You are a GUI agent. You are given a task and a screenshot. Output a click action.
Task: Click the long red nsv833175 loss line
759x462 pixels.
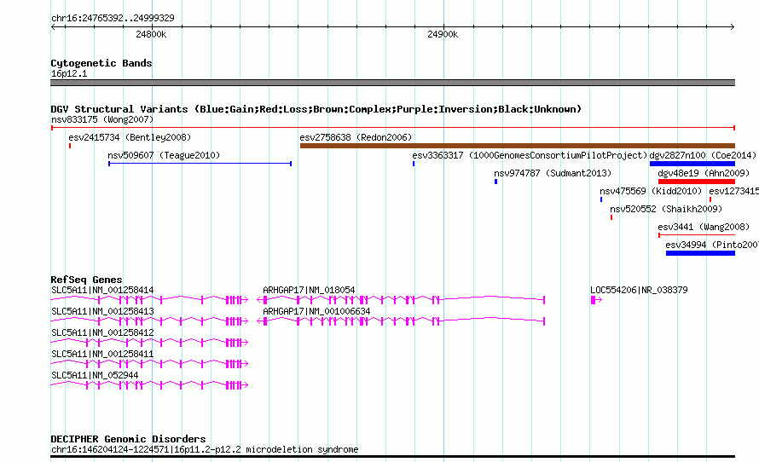pyautogui.click(x=392, y=128)
